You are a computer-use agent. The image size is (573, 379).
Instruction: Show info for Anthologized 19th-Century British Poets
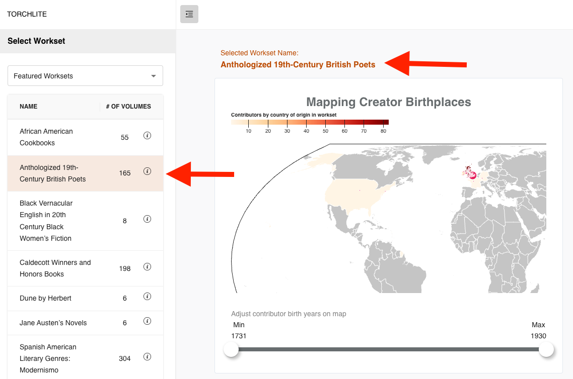click(x=147, y=171)
